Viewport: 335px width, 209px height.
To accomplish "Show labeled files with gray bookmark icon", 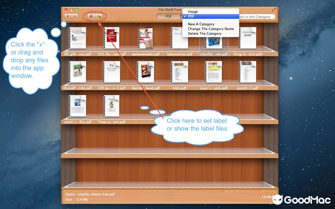I will pos(91,16).
